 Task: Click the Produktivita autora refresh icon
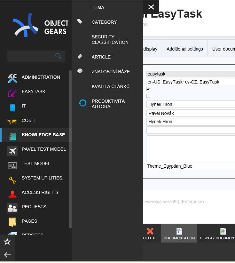click(82, 103)
